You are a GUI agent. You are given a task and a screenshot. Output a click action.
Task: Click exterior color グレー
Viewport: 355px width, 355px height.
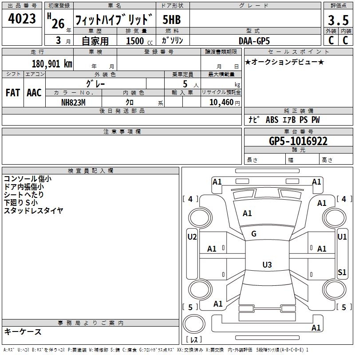point(95,84)
